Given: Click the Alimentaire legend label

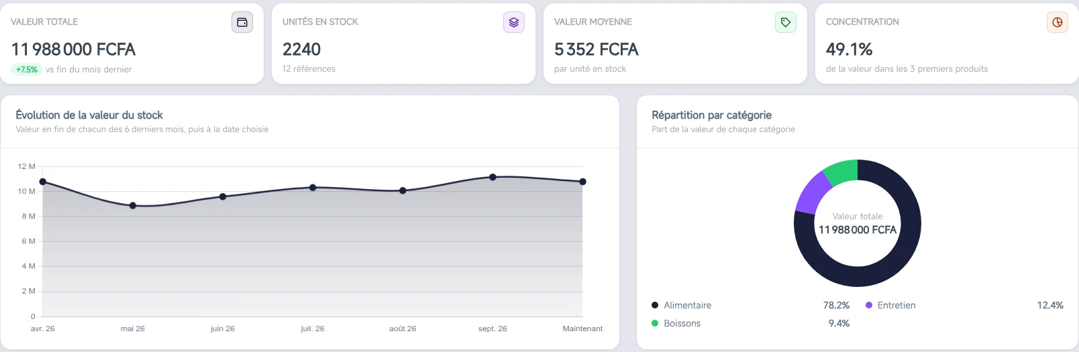Looking at the screenshot, I should [687, 305].
